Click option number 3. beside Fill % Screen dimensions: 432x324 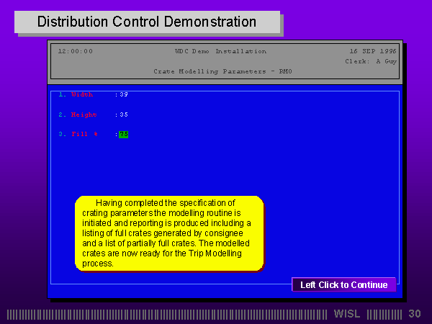pyautogui.click(x=62, y=134)
